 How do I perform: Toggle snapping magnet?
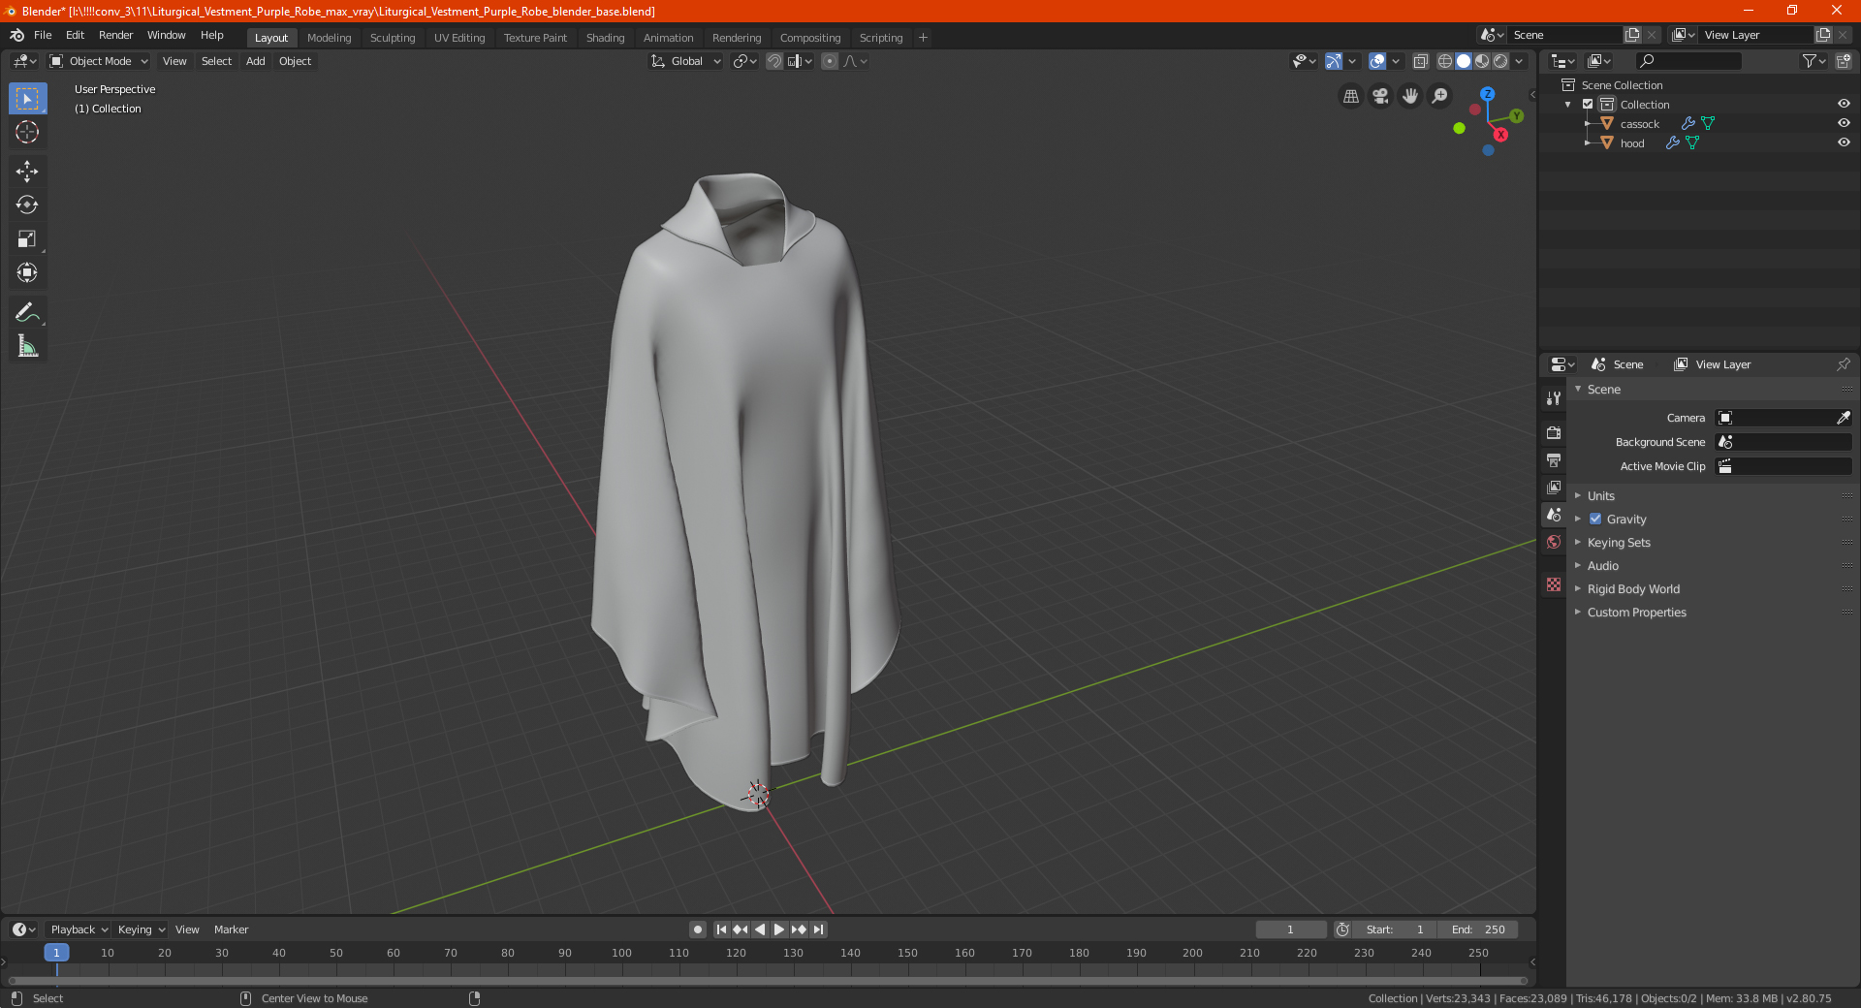[773, 61]
